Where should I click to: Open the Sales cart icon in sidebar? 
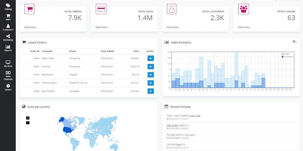coord(8,17)
